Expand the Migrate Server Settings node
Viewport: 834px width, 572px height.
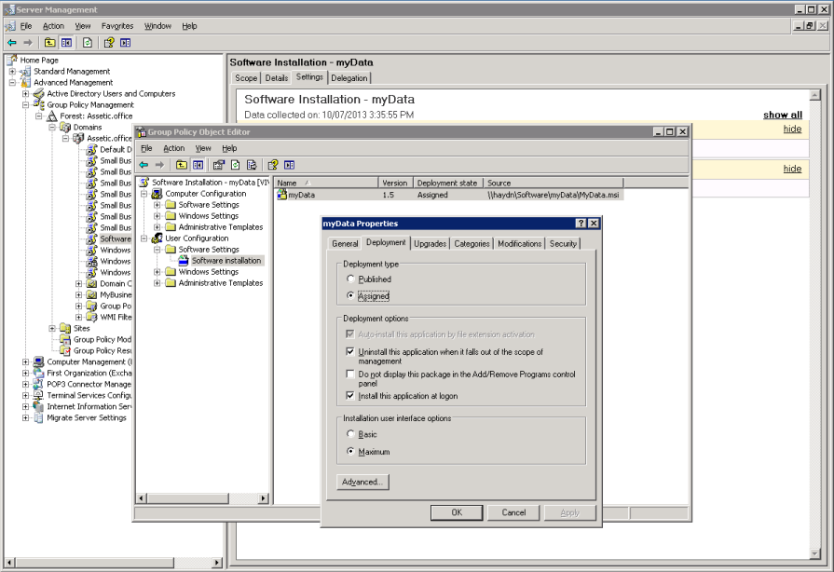[25, 418]
